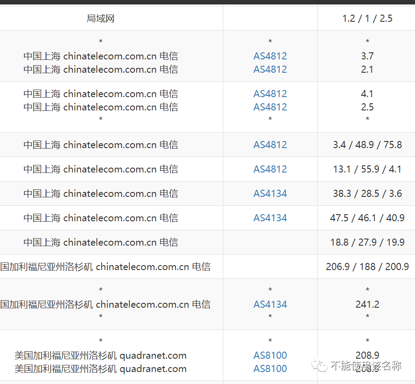The image size is (415, 384).
Task: Follow AS4812 link beside 13.1 / 55.9 / 4.1
Action: [x=270, y=169]
